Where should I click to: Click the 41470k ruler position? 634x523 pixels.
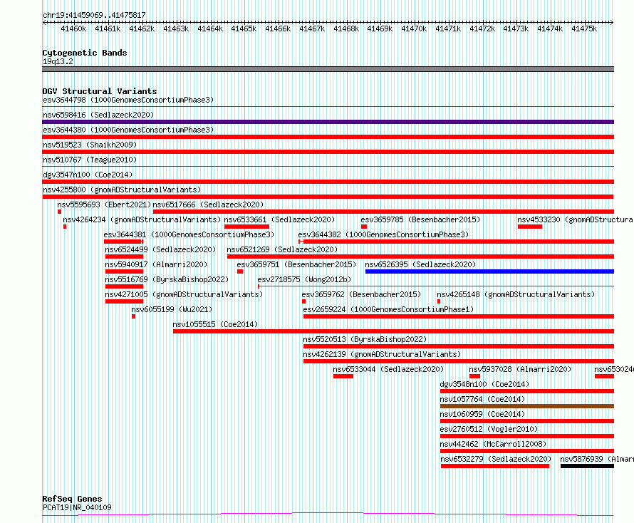pyautogui.click(x=414, y=29)
